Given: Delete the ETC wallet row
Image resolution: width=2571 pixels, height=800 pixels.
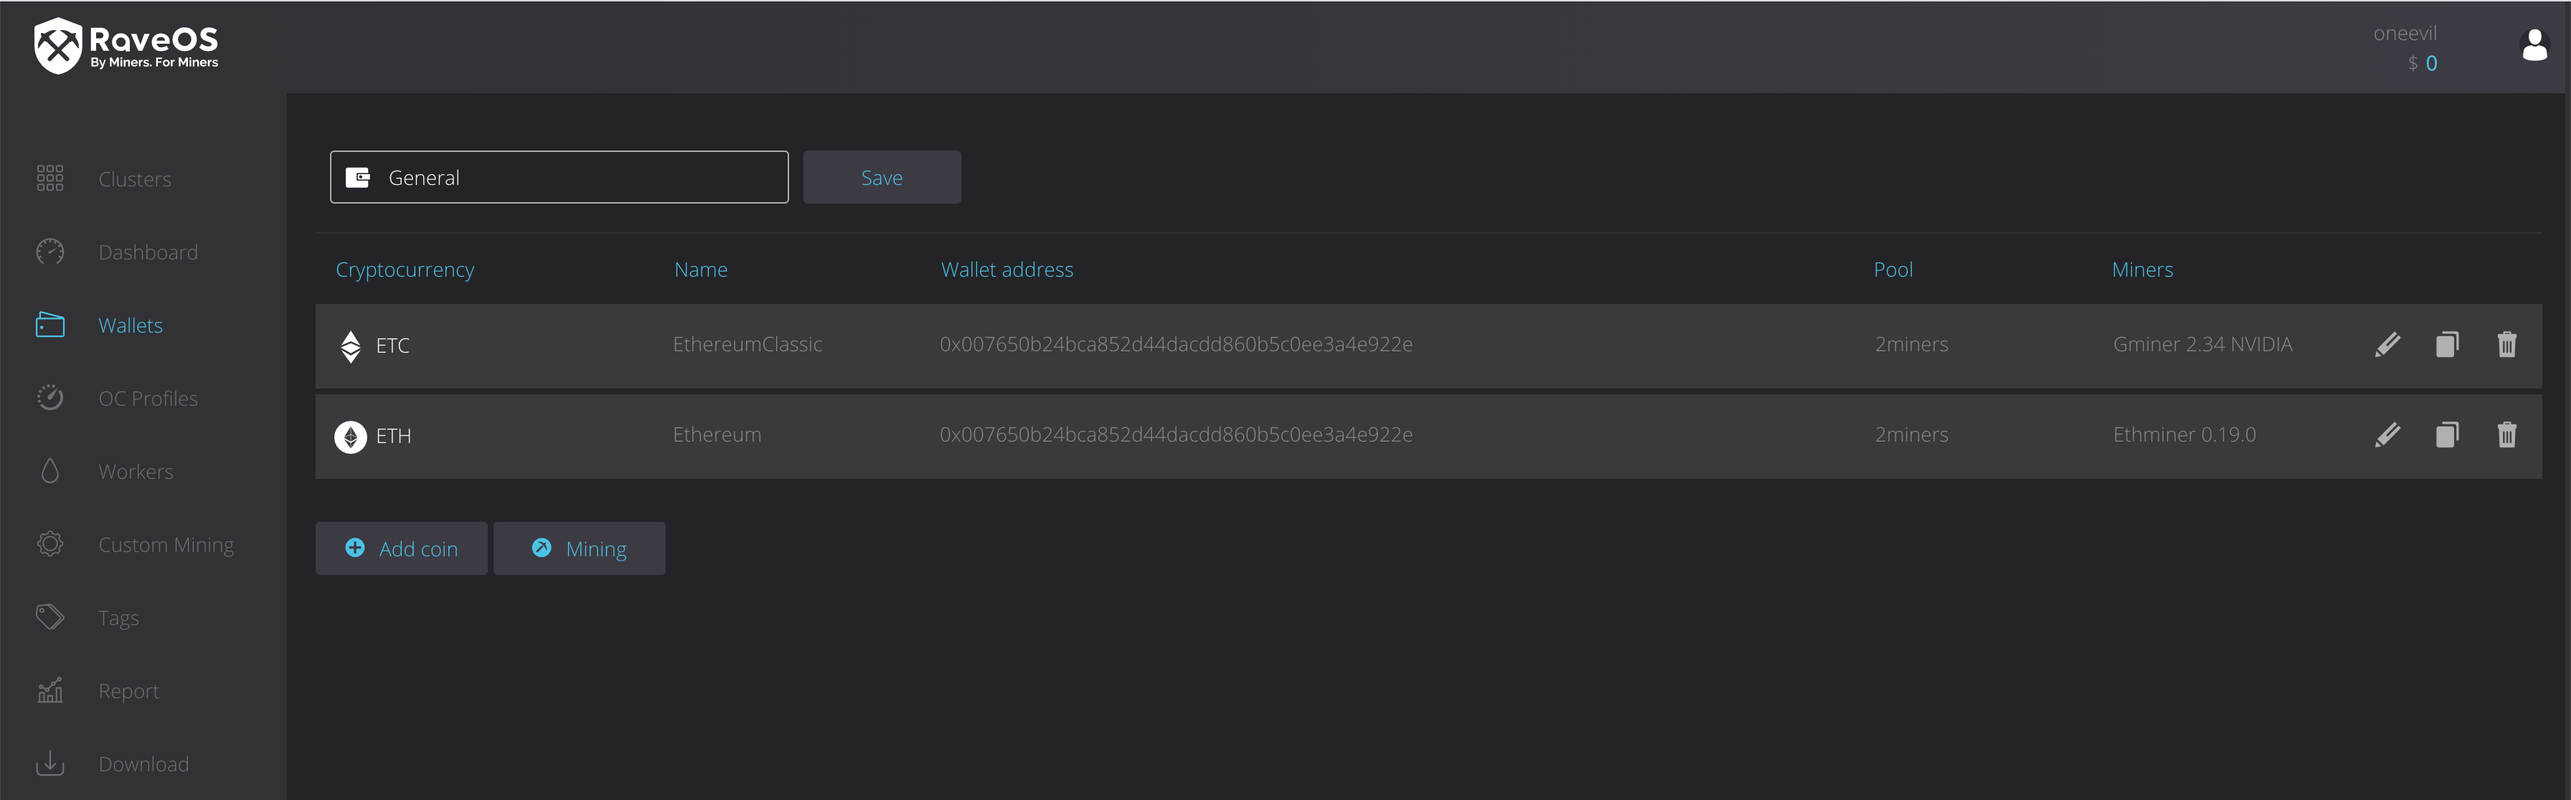Looking at the screenshot, I should click(2506, 344).
